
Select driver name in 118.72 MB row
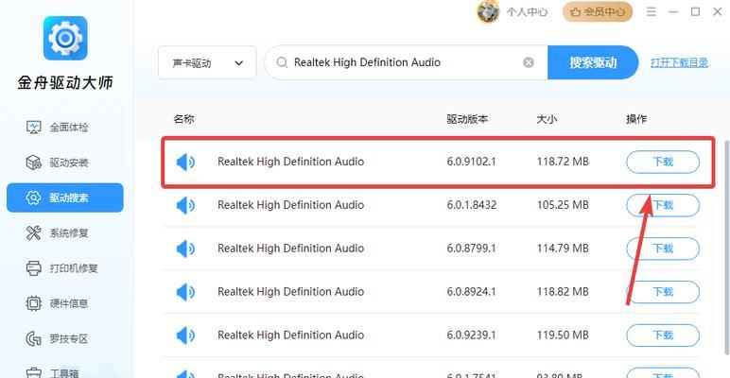click(291, 162)
